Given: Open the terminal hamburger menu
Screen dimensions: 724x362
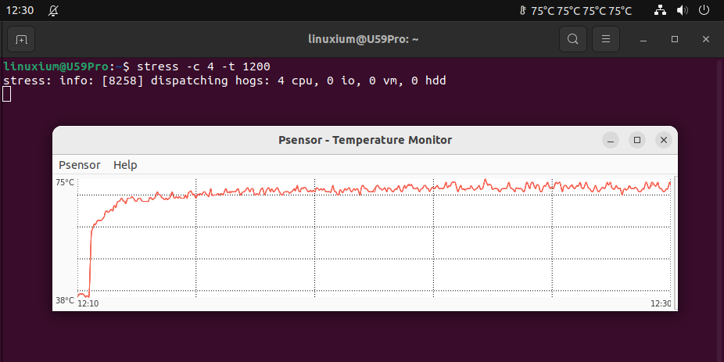Looking at the screenshot, I should (x=606, y=39).
